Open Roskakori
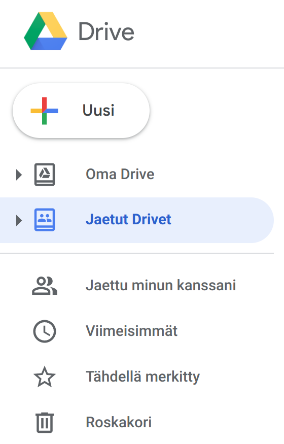This screenshot has width=284, height=444. (x=119, y=422)
